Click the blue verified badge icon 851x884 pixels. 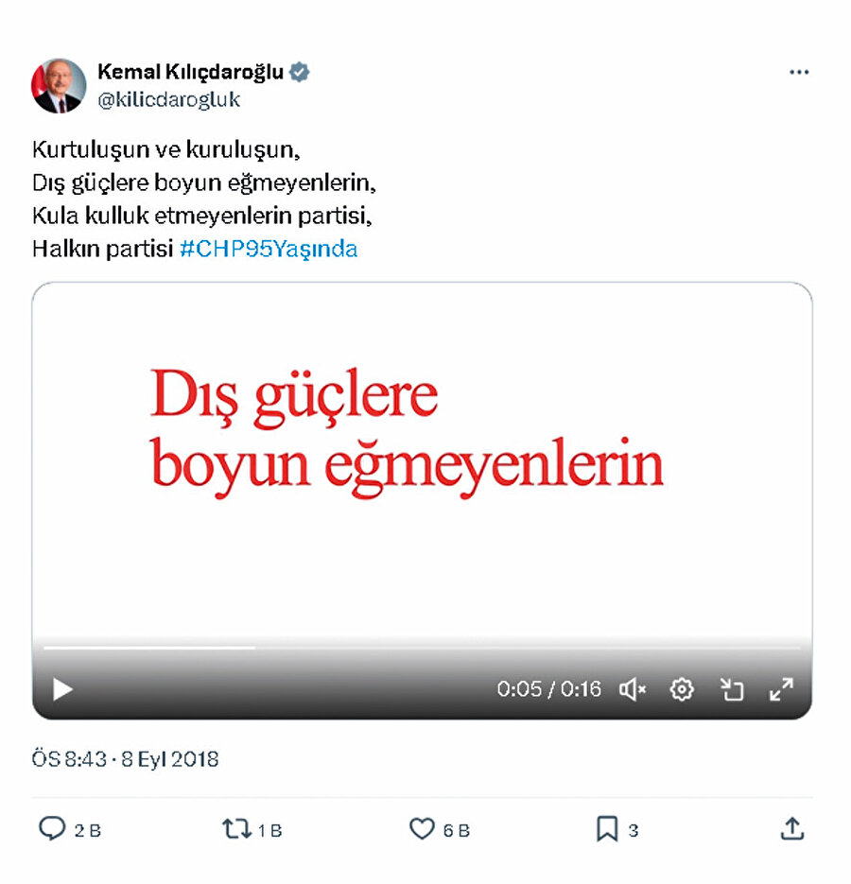[300, 72]
